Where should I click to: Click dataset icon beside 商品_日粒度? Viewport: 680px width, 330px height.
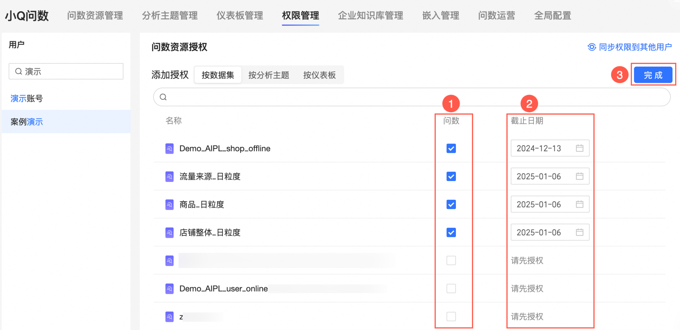[169, 205]
